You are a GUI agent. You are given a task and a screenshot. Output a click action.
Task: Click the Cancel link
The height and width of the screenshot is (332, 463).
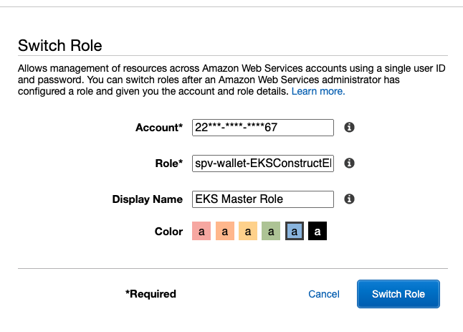[x=324, y=294]
